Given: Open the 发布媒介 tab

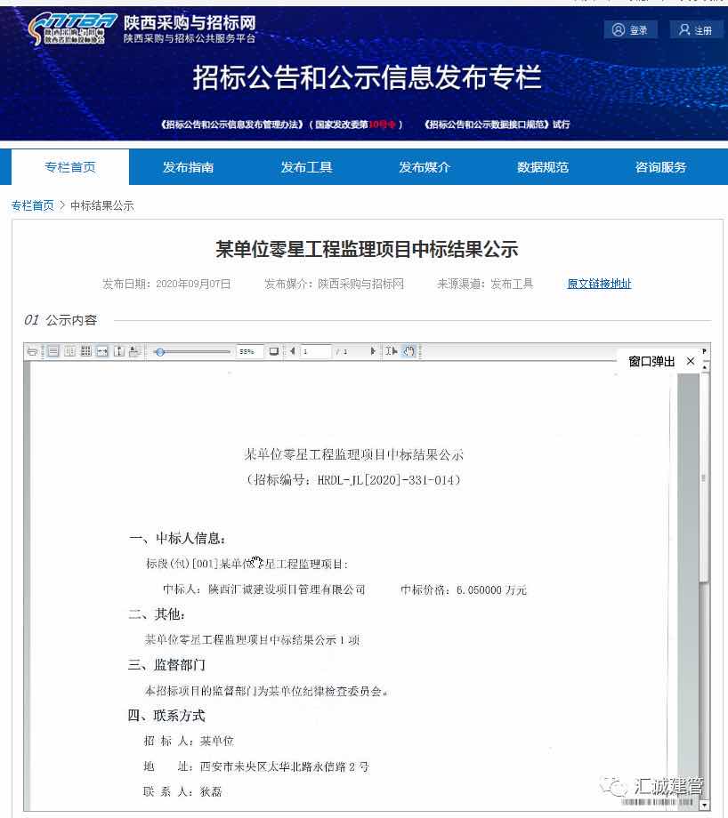Looking at the screenshot, I should point(425,167).
